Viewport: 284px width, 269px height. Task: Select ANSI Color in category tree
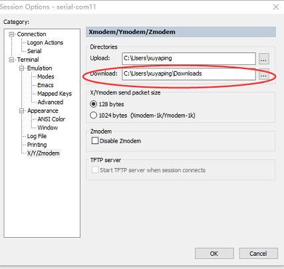pos(51,119)
